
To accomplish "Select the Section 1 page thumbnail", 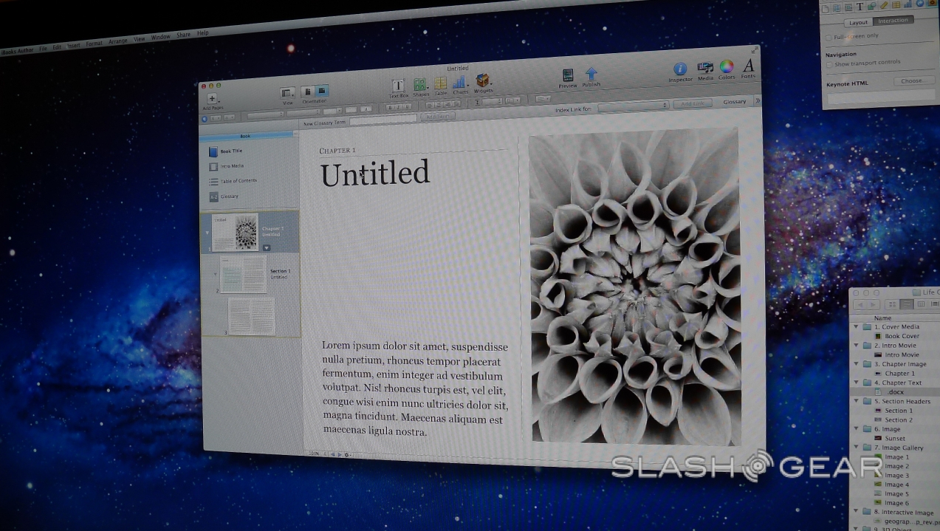I will [243, 275].
